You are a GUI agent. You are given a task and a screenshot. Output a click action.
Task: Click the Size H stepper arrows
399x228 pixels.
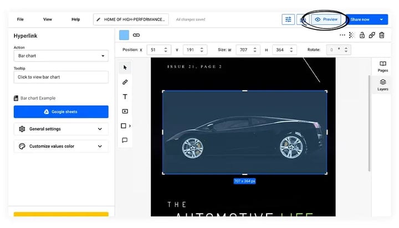[291, 50]
